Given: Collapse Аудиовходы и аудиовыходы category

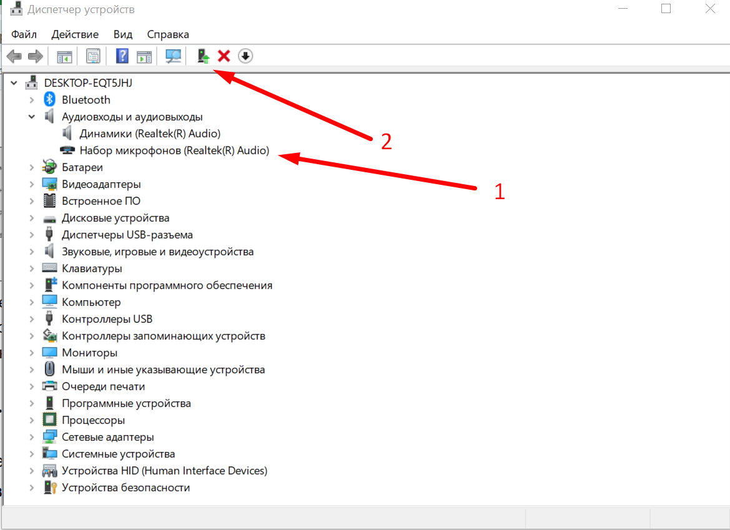Looking at the screenshot, I should coord(32,117).
